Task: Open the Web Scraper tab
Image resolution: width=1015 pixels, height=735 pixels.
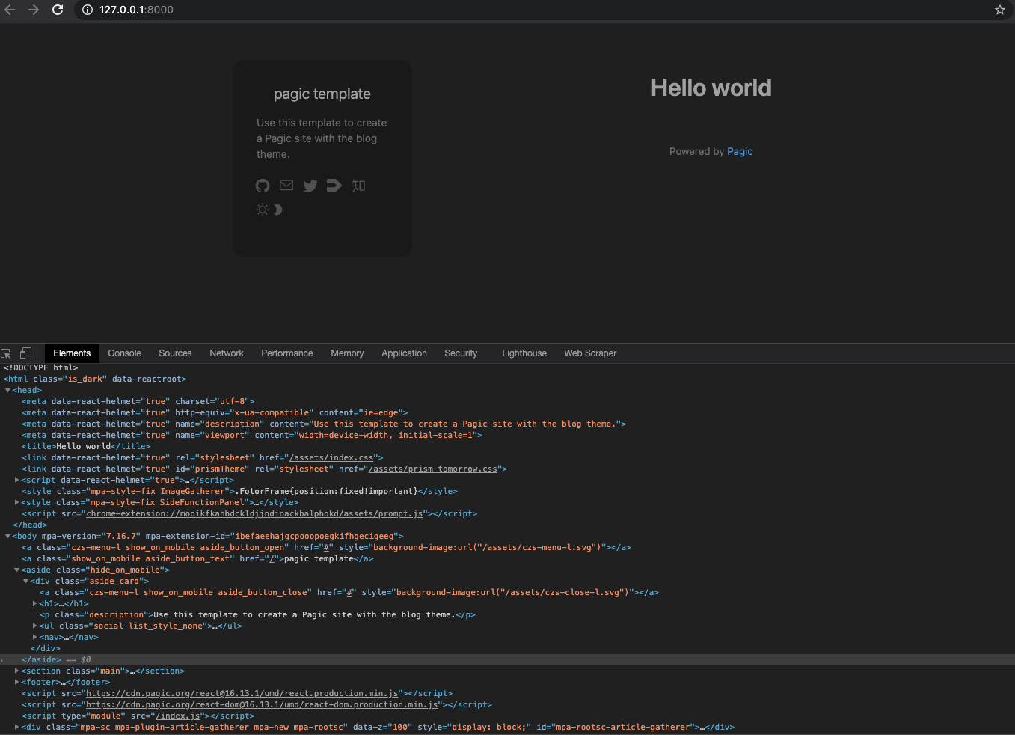Action: [590, 353]
